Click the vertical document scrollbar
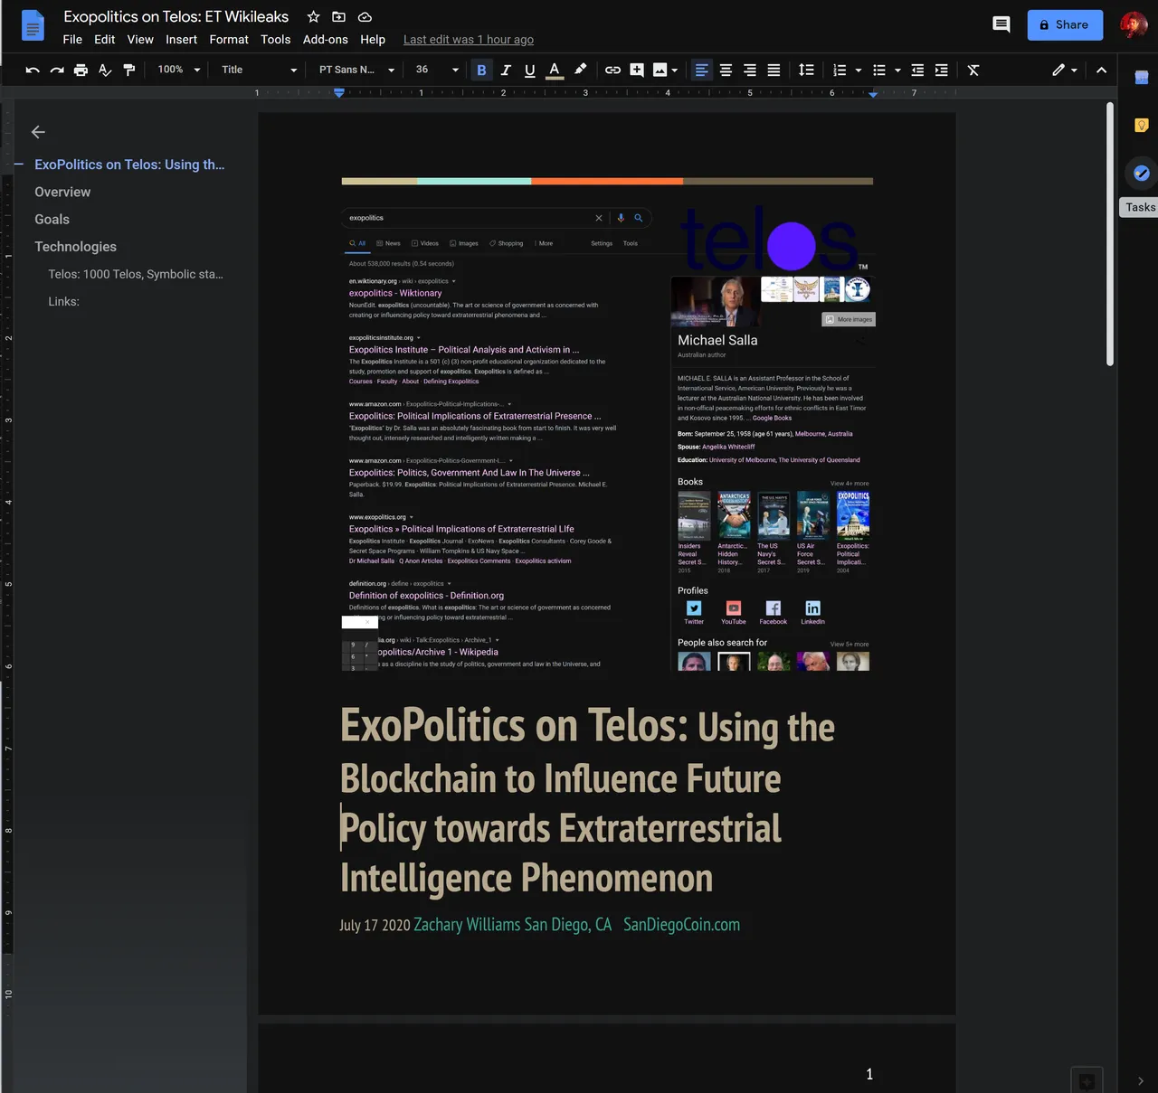This screenshot has height=1093, width=1158. click(1110, 234)
